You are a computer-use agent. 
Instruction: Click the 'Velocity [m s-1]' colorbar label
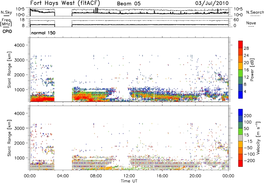coord(258,138)
